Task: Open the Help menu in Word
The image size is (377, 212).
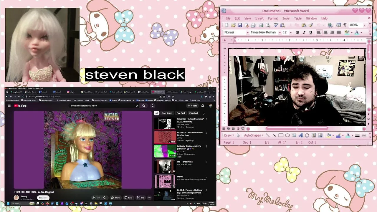Action: coord(324,18)
